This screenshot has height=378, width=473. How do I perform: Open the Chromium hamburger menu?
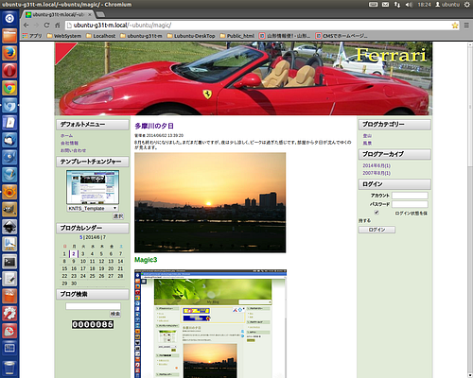(x=466, y=26)
